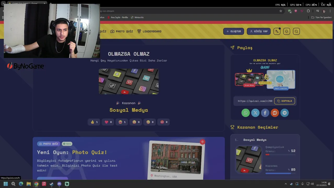Share result on Reddit

click(x=275, y=113)
